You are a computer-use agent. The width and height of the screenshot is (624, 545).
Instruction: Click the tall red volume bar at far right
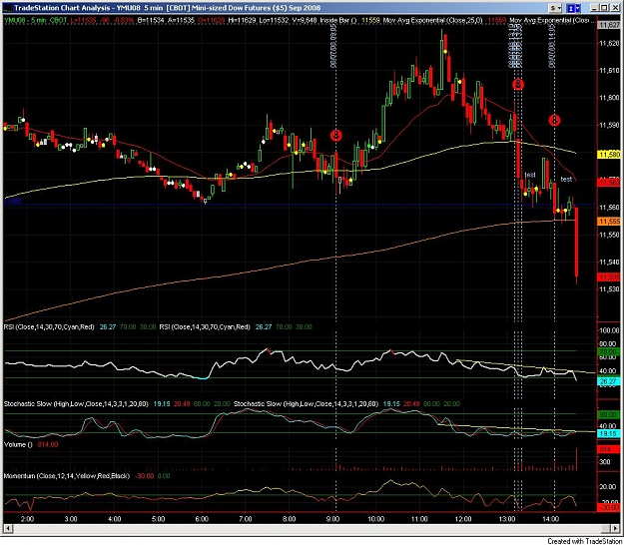(577, 459)
